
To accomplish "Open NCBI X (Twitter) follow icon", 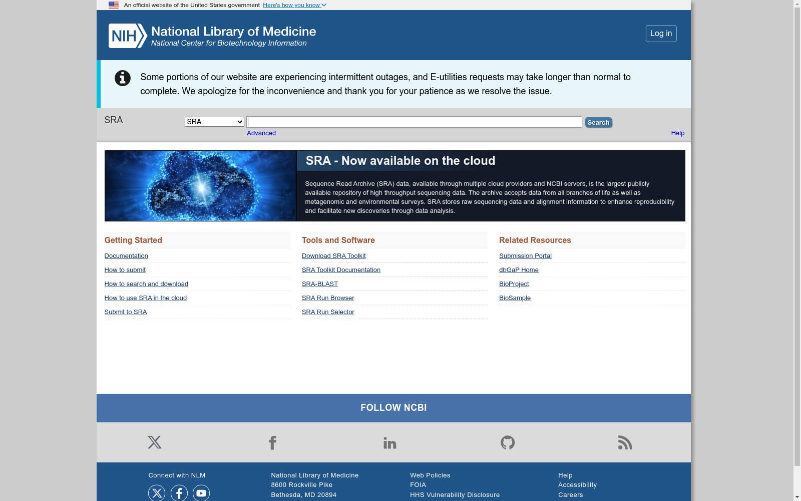I will click(x=155, y=442).
